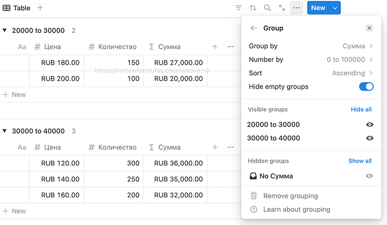Add a property in the 30000 to 40000 group header
Image resolution: width=387 pixels, height=225 pixels.
215,147
